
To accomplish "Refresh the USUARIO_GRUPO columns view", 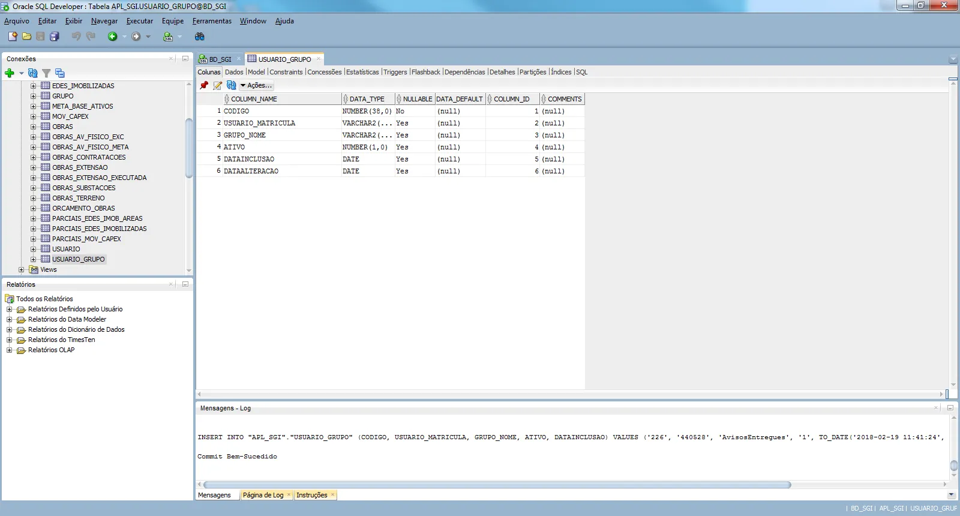I will tap(231, 86).
